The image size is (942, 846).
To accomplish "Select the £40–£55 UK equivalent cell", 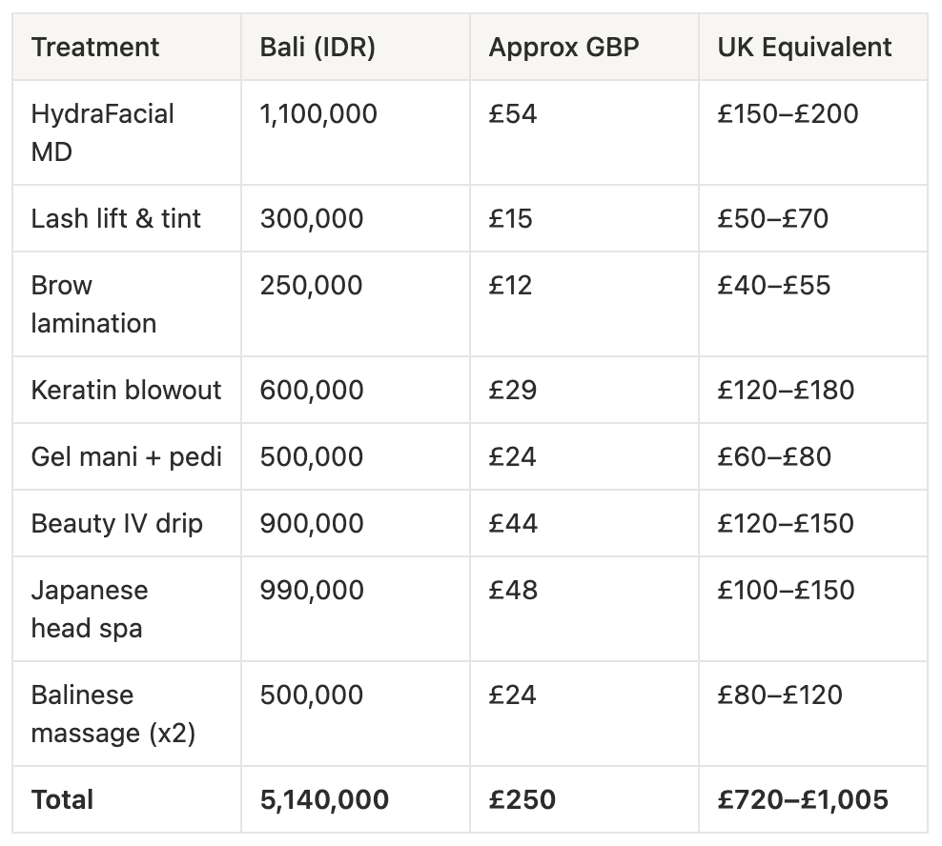I will (813, 304).
